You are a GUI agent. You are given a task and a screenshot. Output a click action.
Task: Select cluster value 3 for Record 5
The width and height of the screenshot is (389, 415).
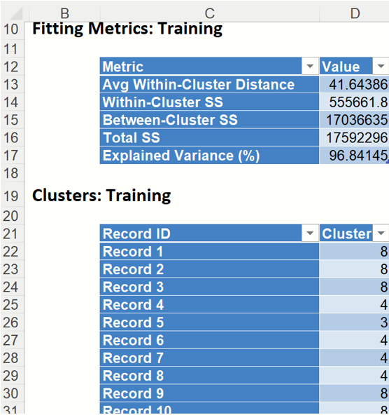(354, 322)
